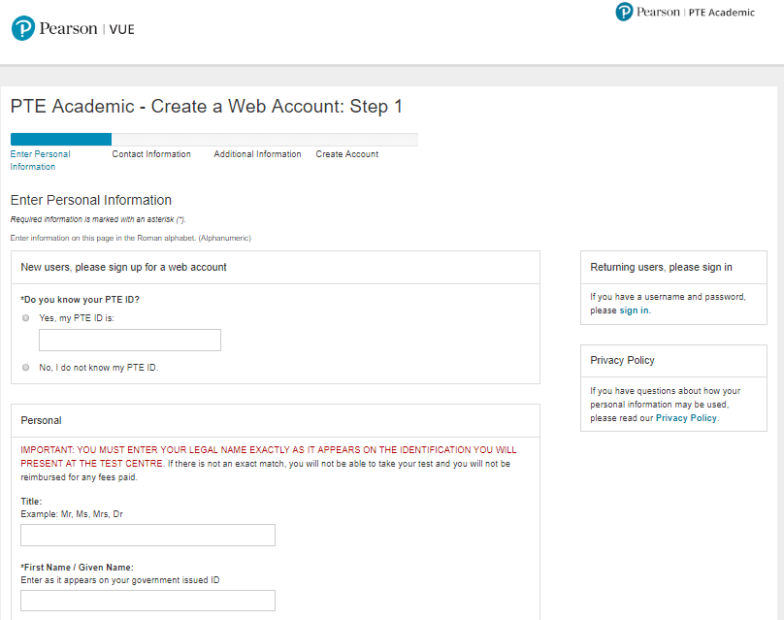Click the 'Required information is marked' note
Image resolution: width=784 pixels, height=620 pixels.
pyautogui.click(x=98, y=219)
